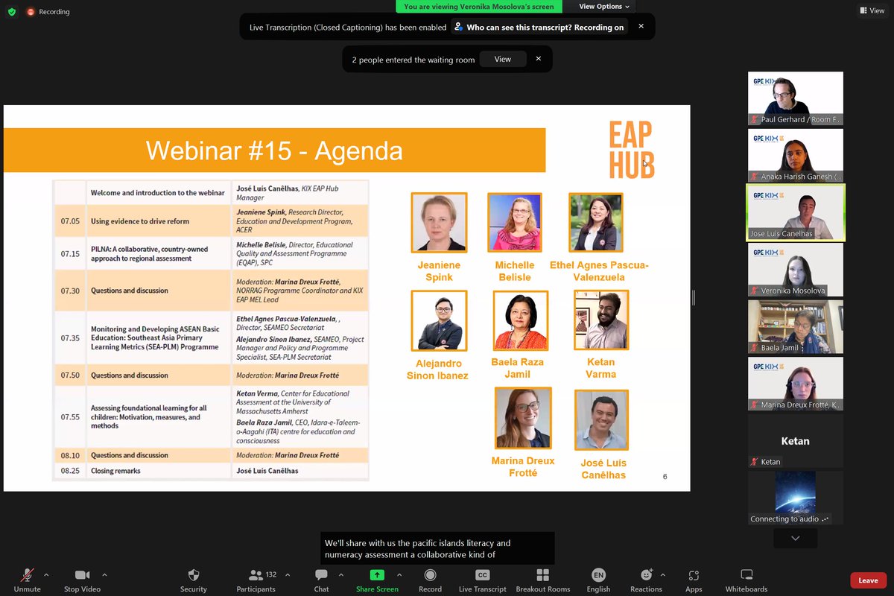Click José Luís Canêlhas photo on slide
The height and width of the screenshot is (596, 894).
tap(601, 419)
